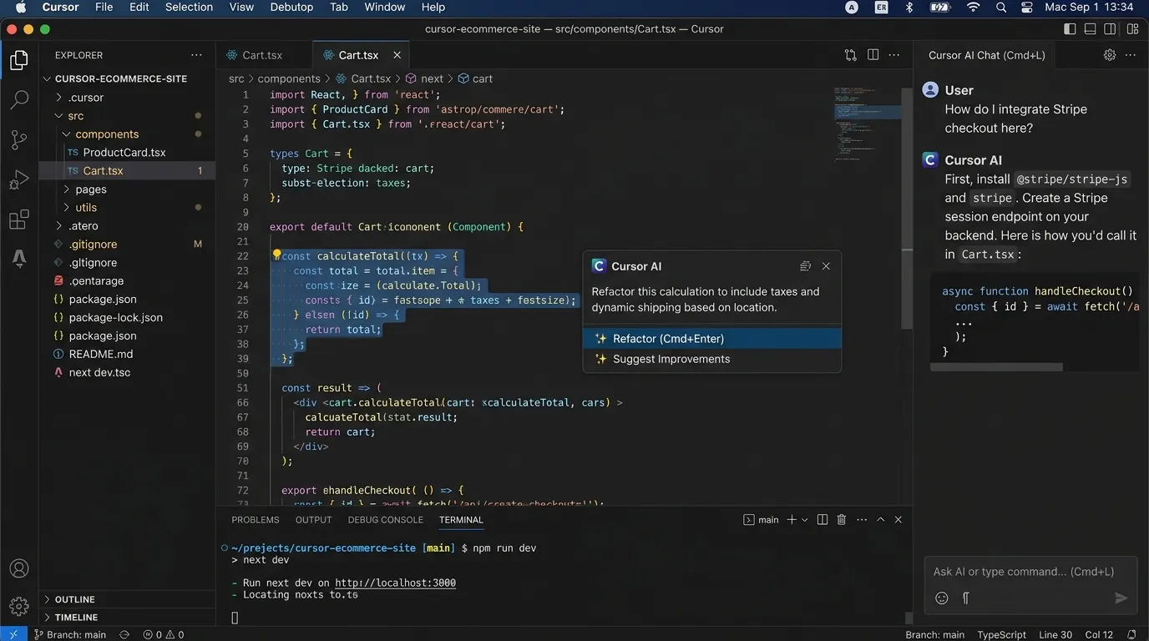Image resolution: width=1149 pixels, height=641 pixels.
Task: Select Suggest Improvements option
Action: [x=712, y=359]
